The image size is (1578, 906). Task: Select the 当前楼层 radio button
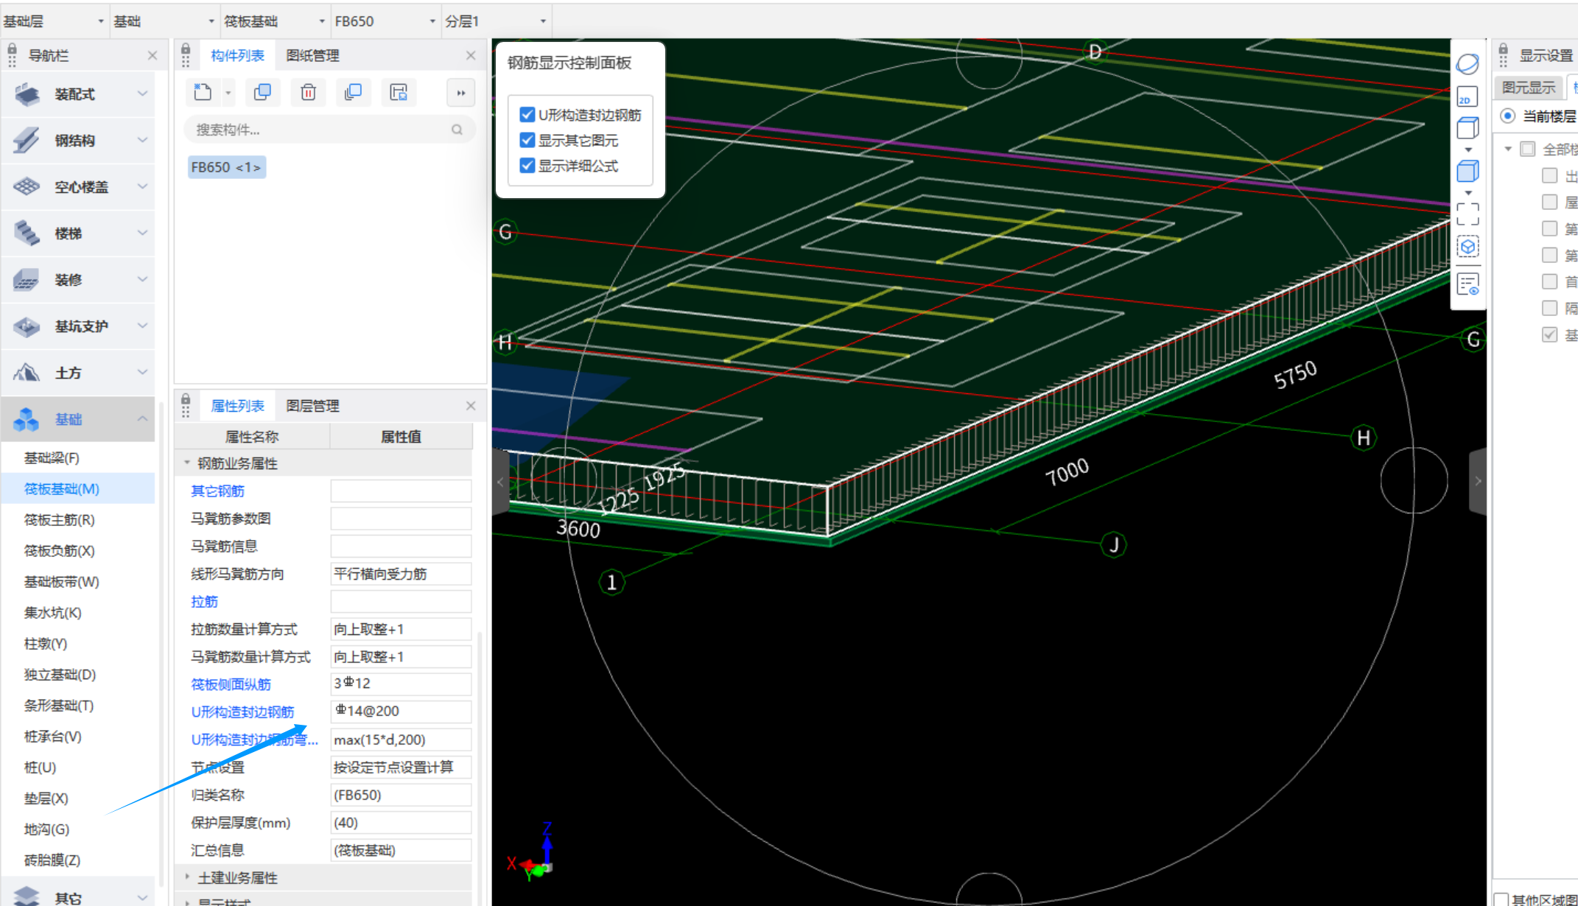click(x=1507, y=116)
